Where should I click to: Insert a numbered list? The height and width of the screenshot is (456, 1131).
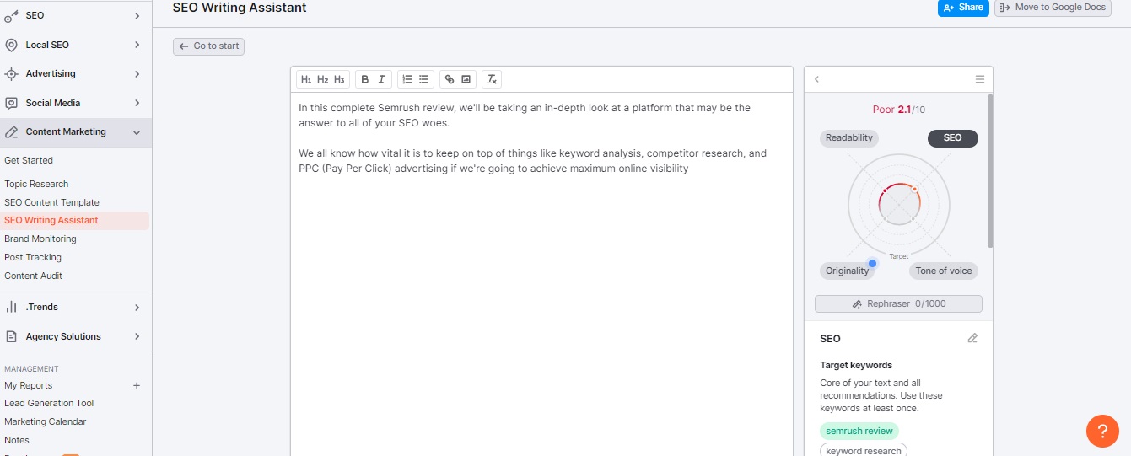[407, 79]
